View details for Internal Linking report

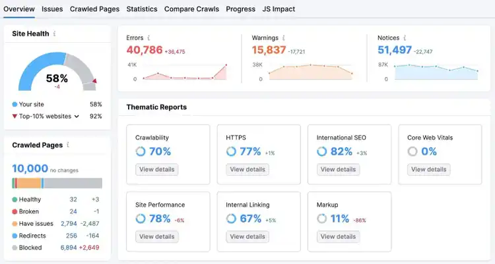click(x=247, y=236)
